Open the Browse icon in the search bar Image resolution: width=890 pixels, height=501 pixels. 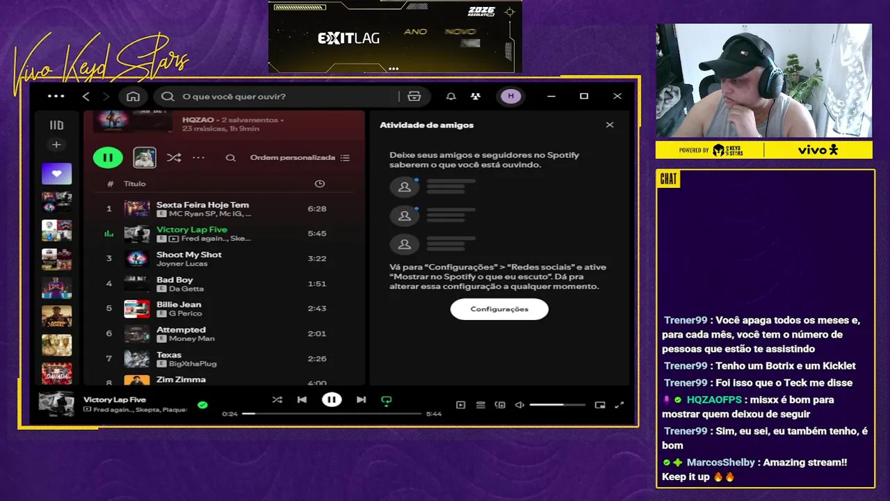pos(414,97)
